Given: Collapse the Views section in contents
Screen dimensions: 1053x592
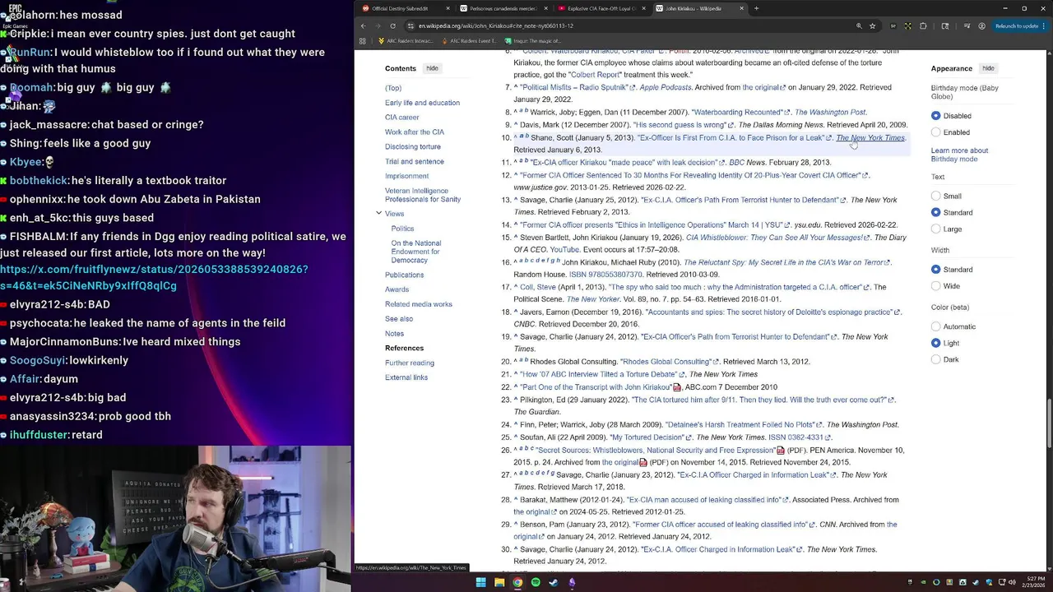Looking at the screenshot, I should 378,214.
